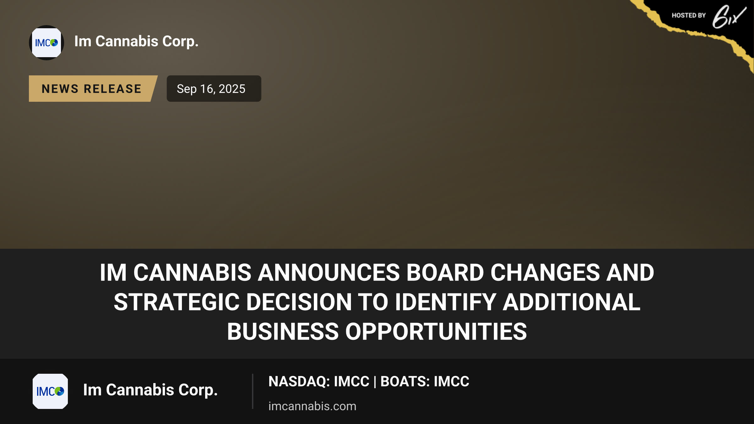Image resolution: width=754 pixels, height=424 pixels.
Task: Click the word ADDITIONAL in the headline
Action: tap(571, 302)
